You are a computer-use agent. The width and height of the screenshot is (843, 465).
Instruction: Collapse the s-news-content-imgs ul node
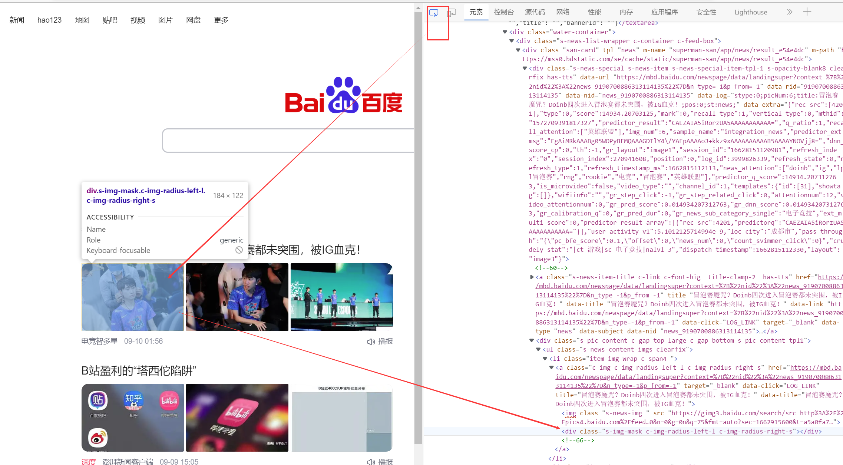tap(538, 349)
